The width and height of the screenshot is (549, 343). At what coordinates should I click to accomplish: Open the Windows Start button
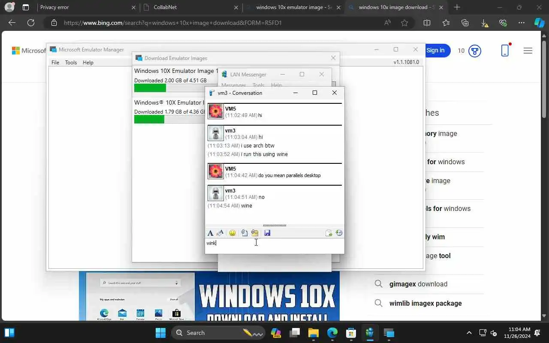coord(160,333)
